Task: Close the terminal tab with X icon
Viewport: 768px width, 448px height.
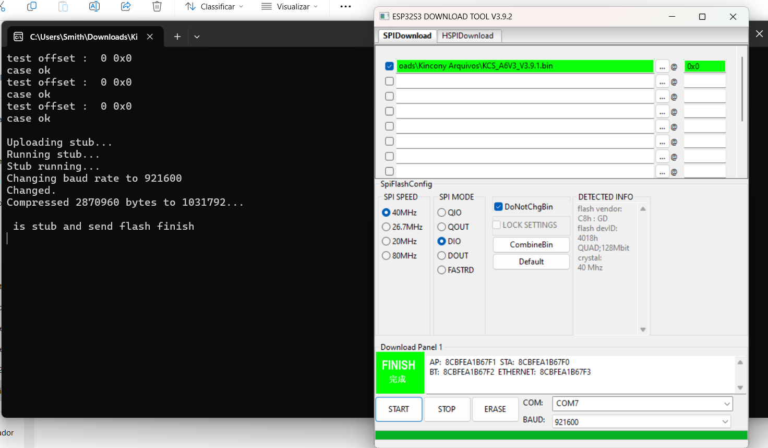Action: click(150, 37)
